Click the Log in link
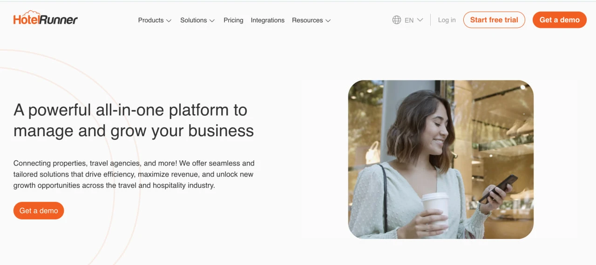The height and width of the screenshot is (265, 596). pos(447,20)
